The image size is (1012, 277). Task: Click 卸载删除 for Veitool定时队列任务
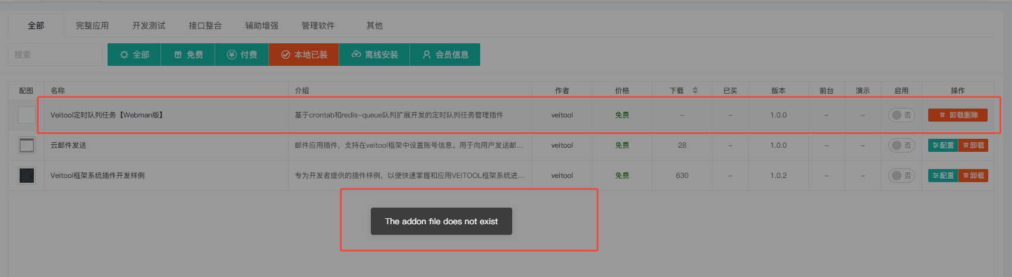pyautogui.click(x=957, y=115)
